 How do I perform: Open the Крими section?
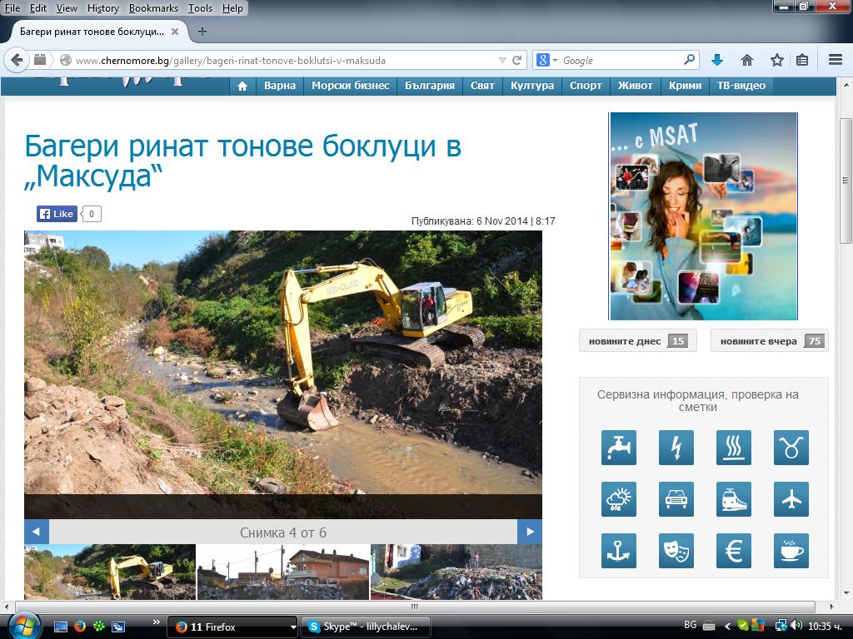pyautogui.click(x=685, y=86)
